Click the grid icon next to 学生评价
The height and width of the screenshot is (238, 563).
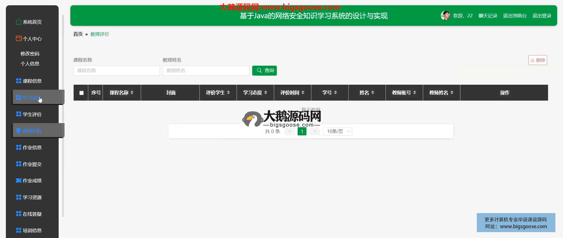[x=18, y=114]
